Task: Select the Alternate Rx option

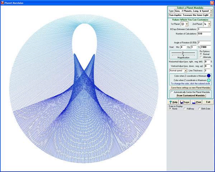Action: pos(201,57)
